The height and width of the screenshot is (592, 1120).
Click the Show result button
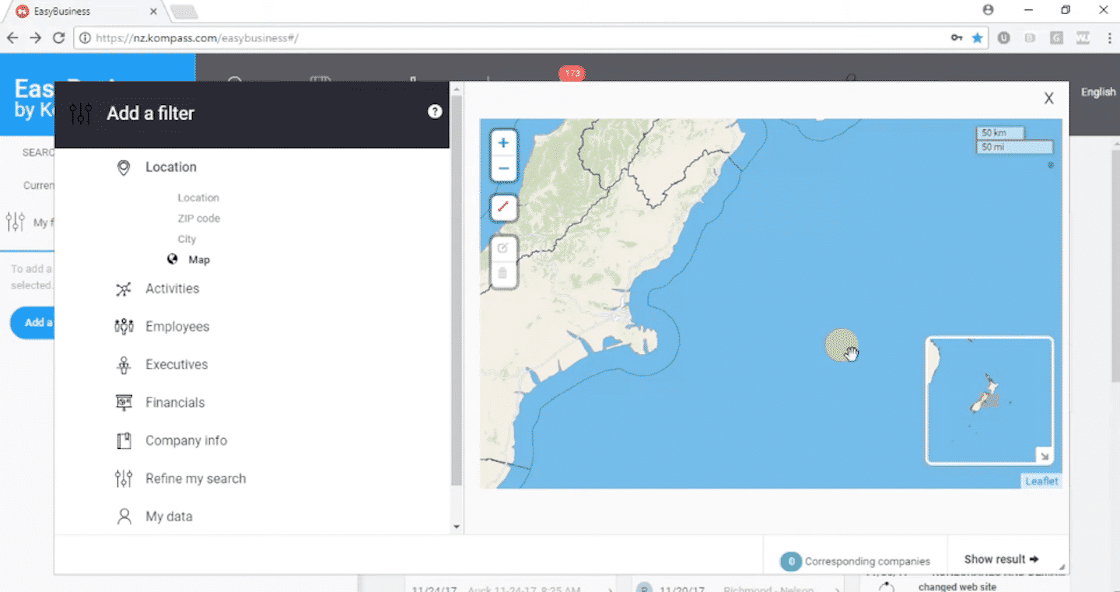pyautogui.click(x=1002, y=559)
